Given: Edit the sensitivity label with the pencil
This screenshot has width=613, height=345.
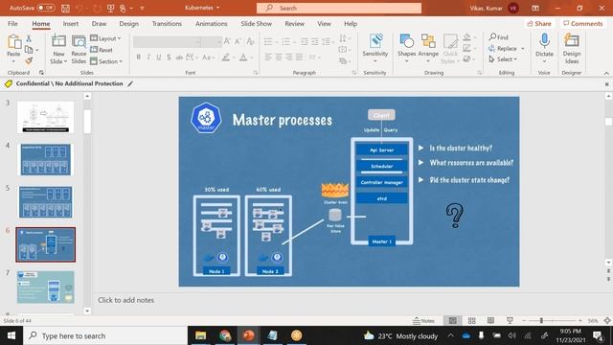Looking at the screenshot, I should coord(130,83).
